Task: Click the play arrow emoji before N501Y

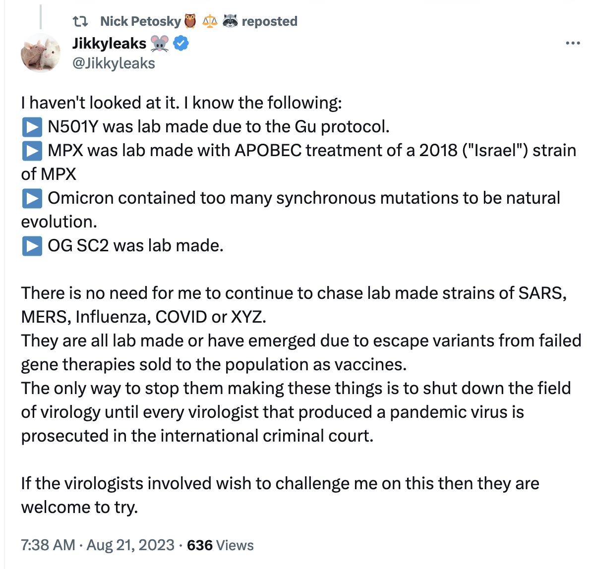Action: pos(32,127)
